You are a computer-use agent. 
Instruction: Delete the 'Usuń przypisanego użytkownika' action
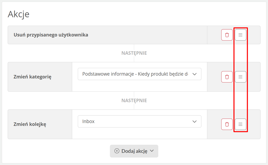point(227,35)
